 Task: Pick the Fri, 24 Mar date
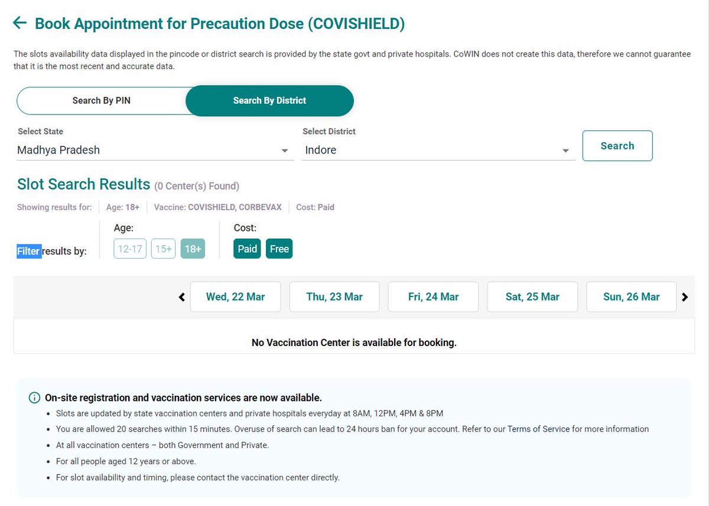point(433,297)
